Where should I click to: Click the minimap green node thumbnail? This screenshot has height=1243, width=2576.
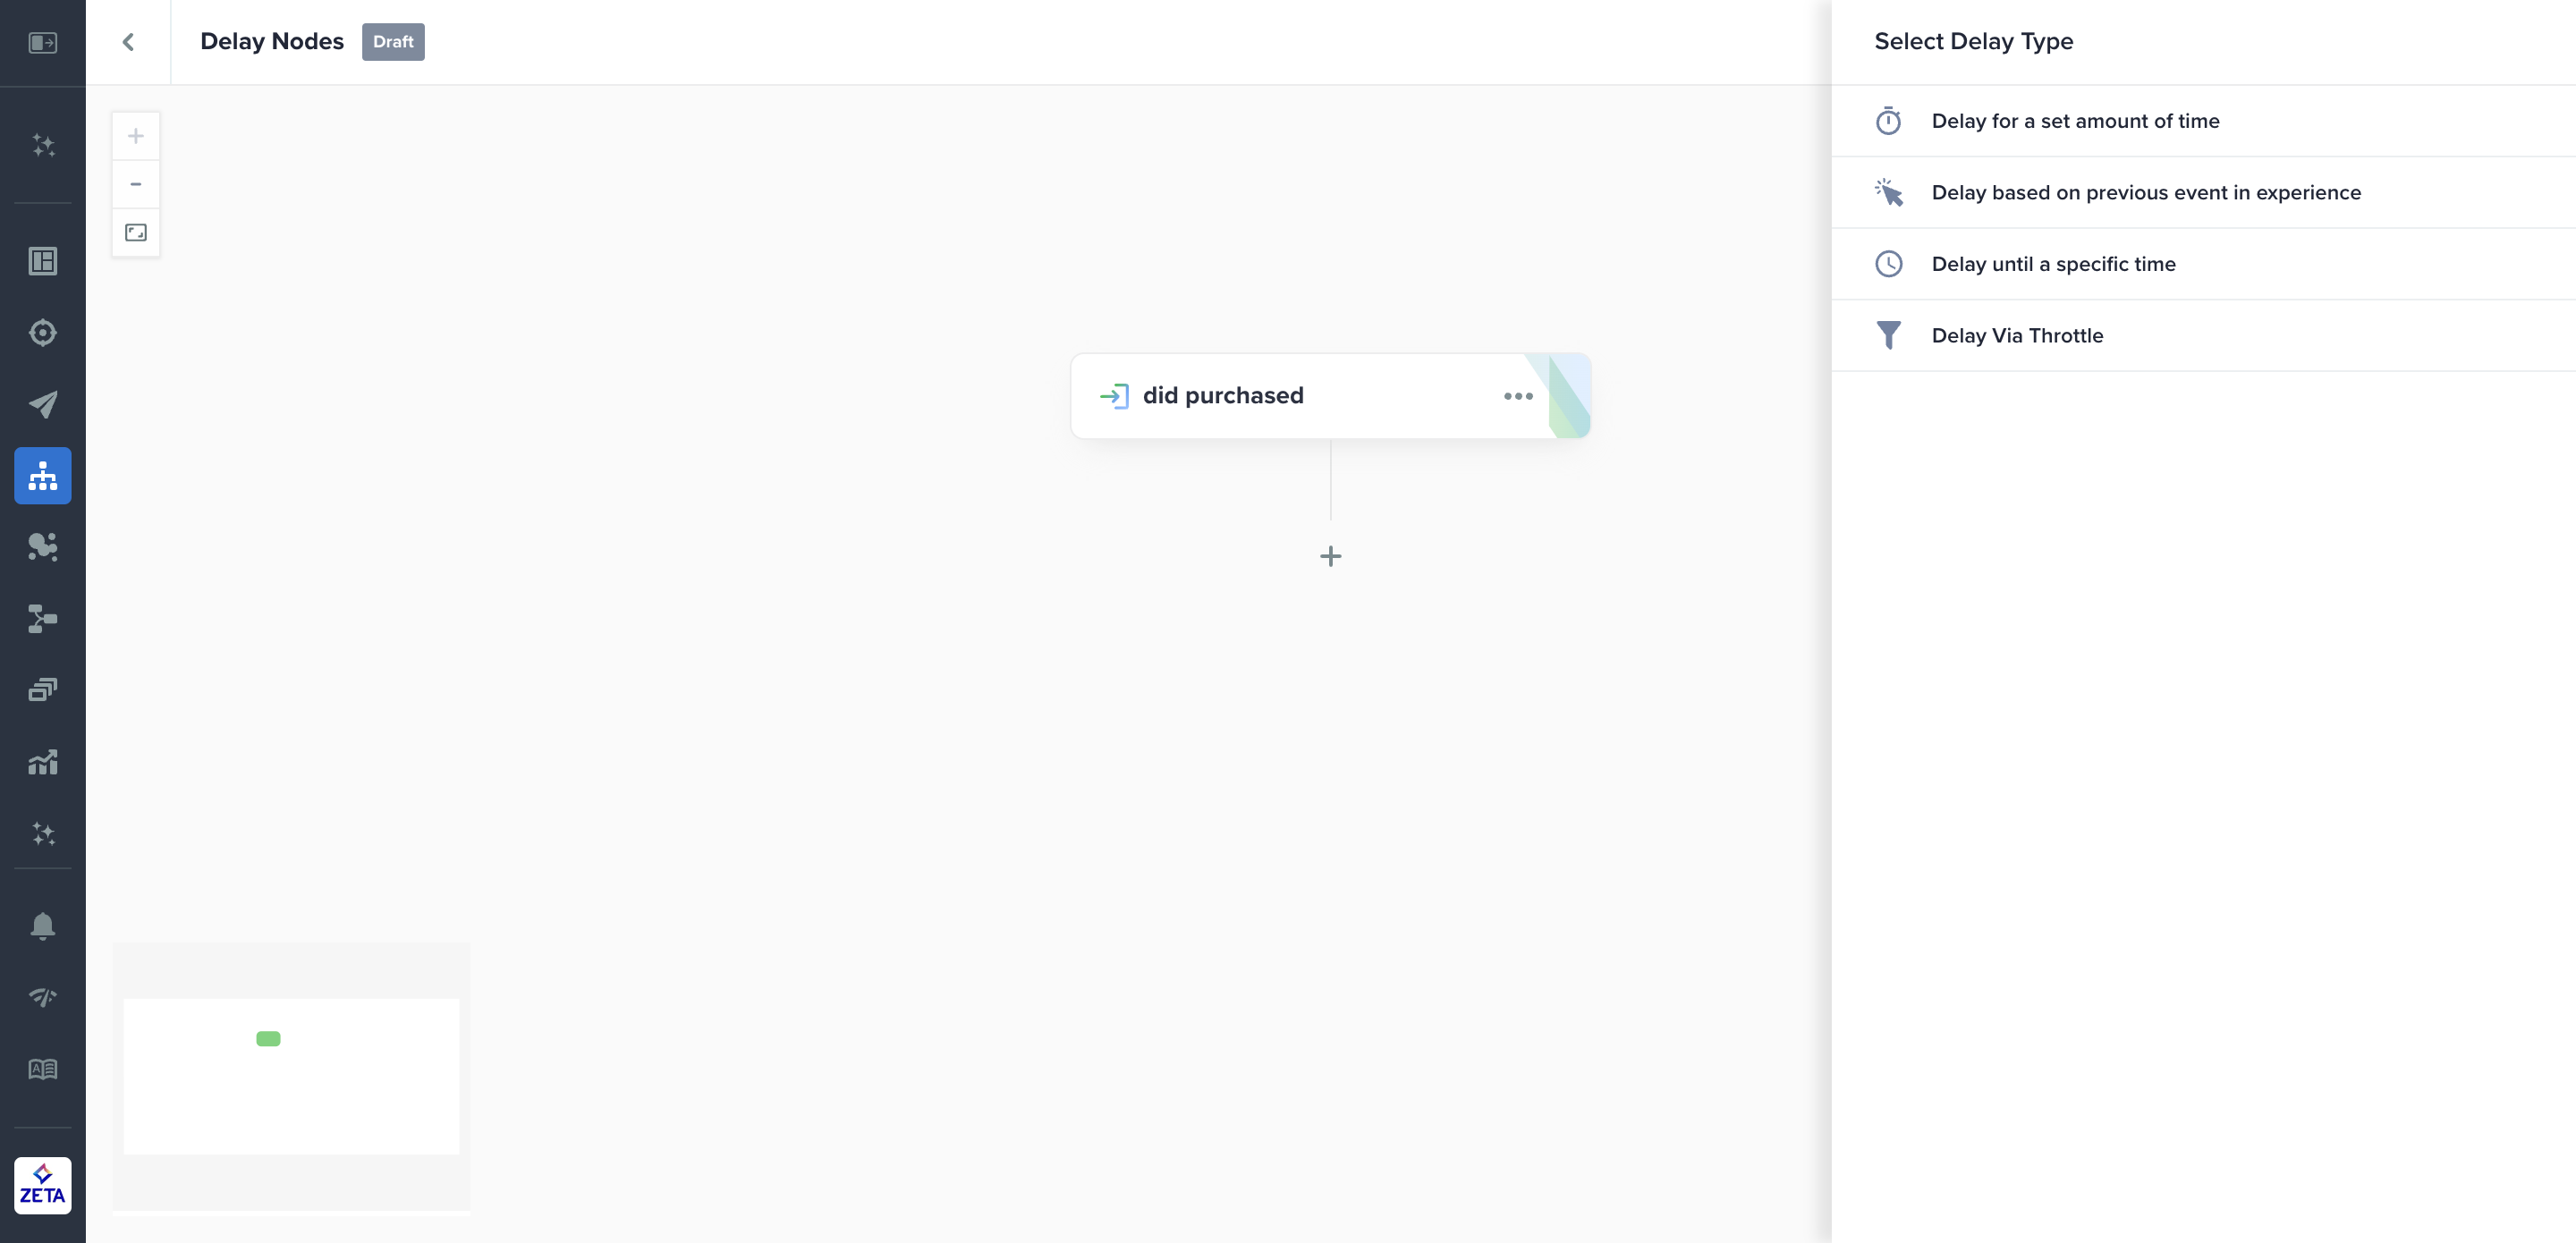tap(268, 1039)
